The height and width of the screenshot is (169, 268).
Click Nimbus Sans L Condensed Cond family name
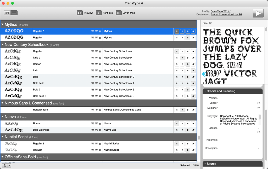tap(122, 110)
